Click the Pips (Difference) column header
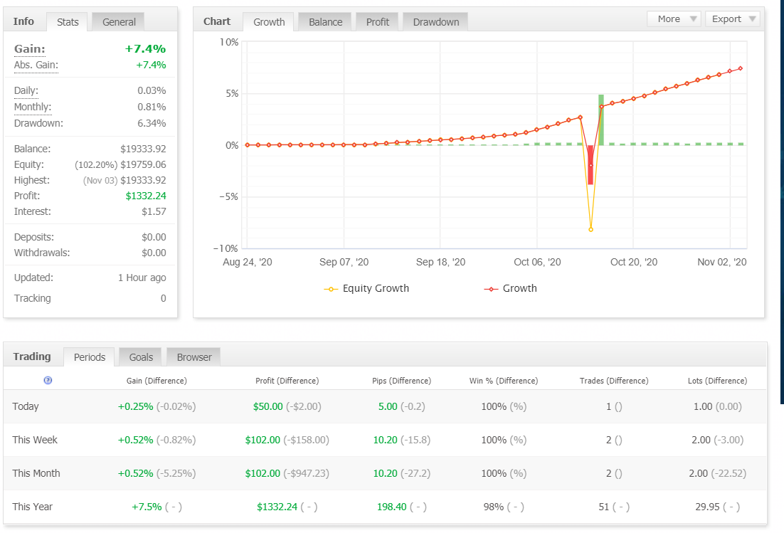The height and width of the screenshot is (533, 784). 401,381
